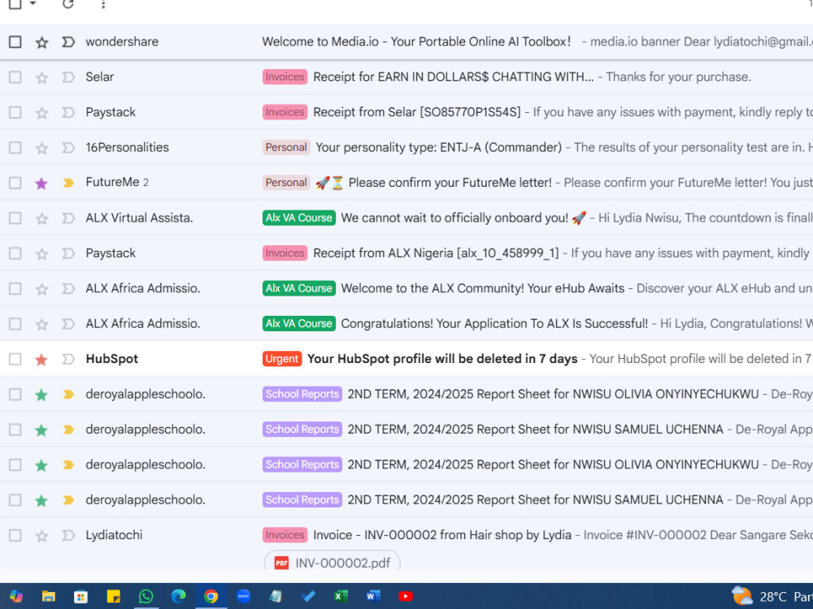This screenshot has height=609, width=813.
Task: Open the INV-000002.pdf attachment chip
Action: click(x=333, y=562)
